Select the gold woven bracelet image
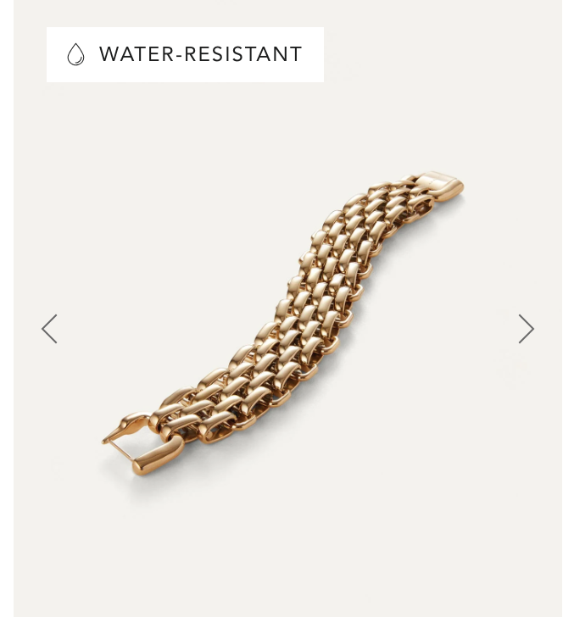 282,323
